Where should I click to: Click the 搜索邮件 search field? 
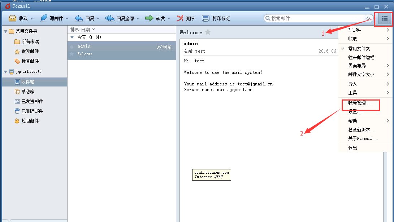click(314, 18)
